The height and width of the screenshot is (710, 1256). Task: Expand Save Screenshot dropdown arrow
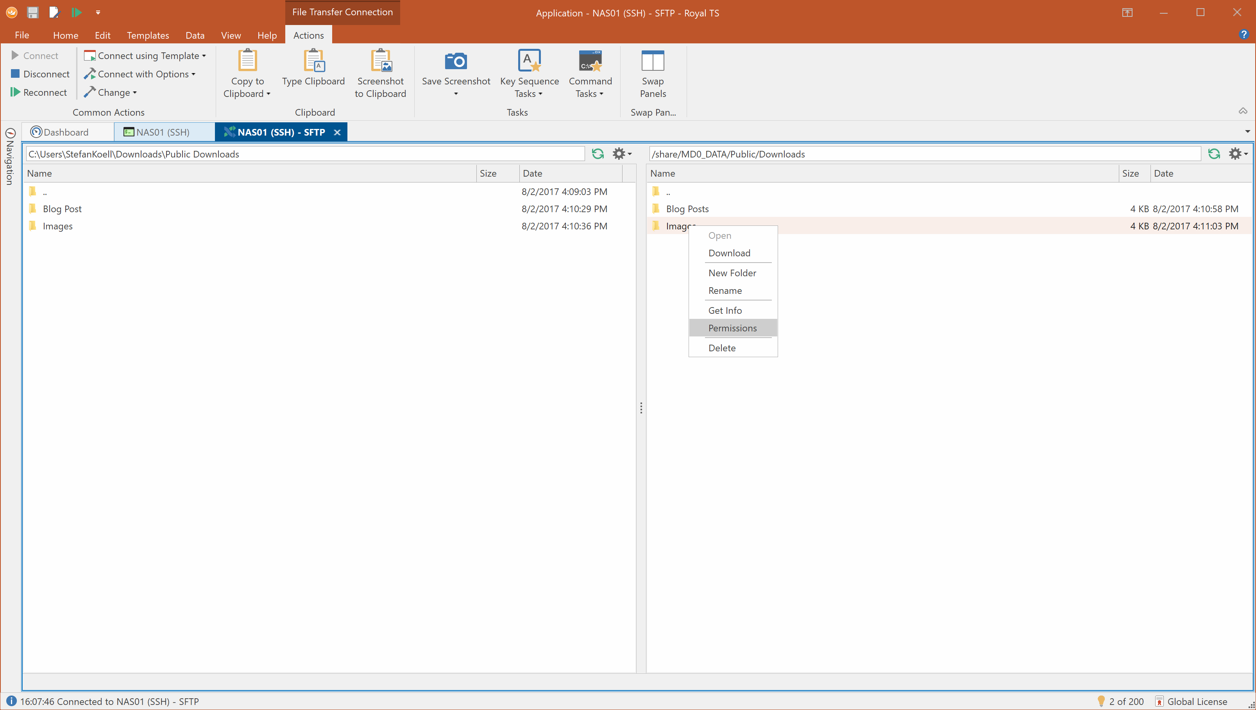456,94
